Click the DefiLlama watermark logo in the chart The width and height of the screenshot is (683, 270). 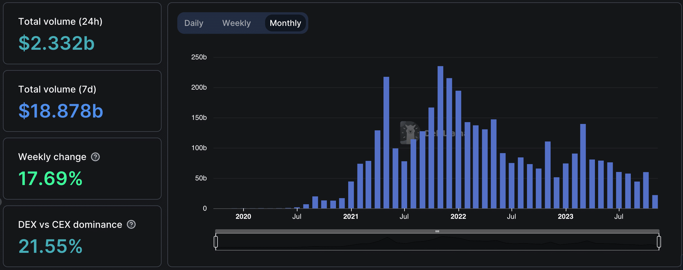pos(410,133)
